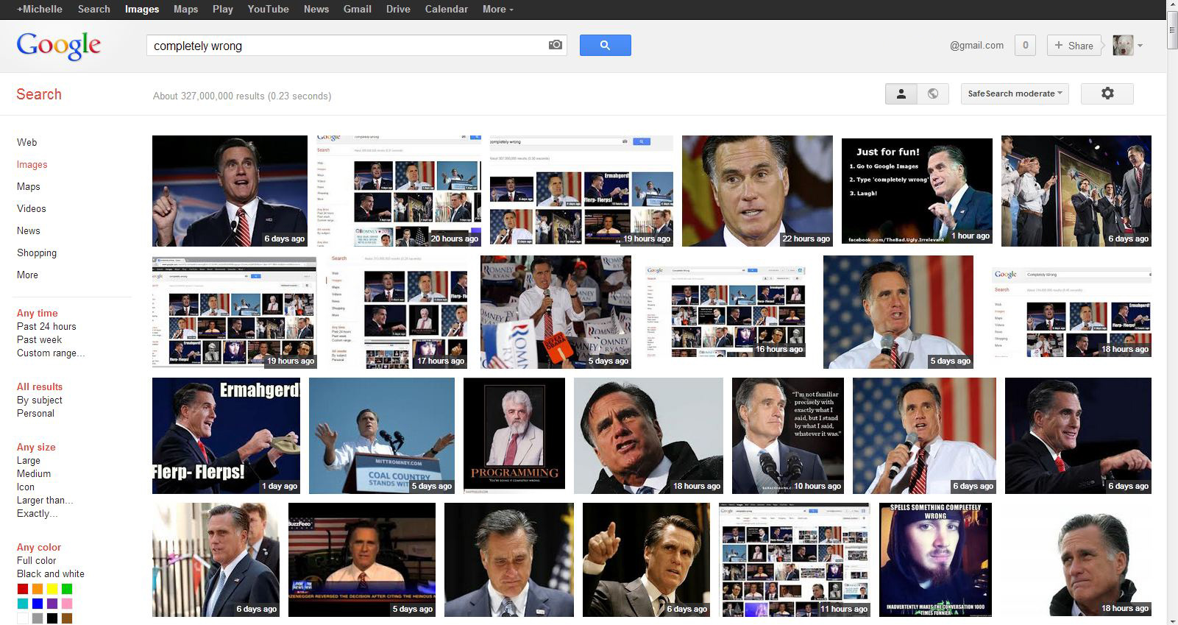Switch to YouTube in the top bar
1178x625 pixels.
click(268, 9)
